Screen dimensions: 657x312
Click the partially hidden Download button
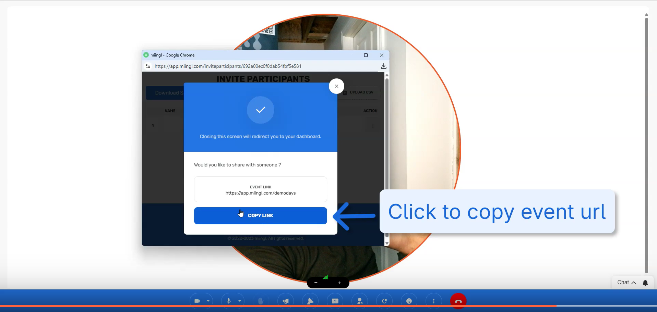165,93
